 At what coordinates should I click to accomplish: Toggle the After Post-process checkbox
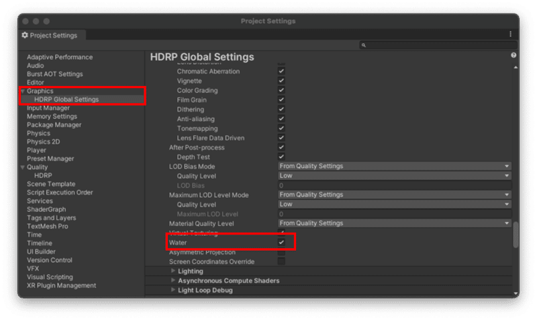coord(281,147)
